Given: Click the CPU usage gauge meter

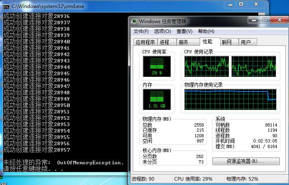Looking at the screenshot, I should tap(157, 66).
